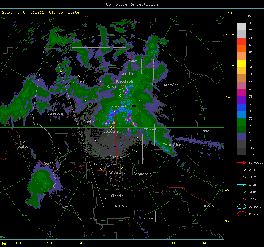The width and height of the screenshot is (264, 247).
Task: Click the Vulcan town label
Action: click(149, 218)
